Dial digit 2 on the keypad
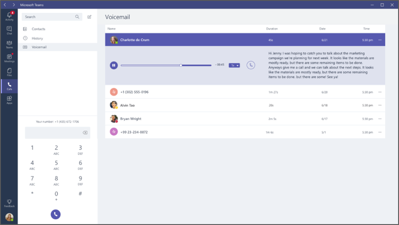 (56, 150)
